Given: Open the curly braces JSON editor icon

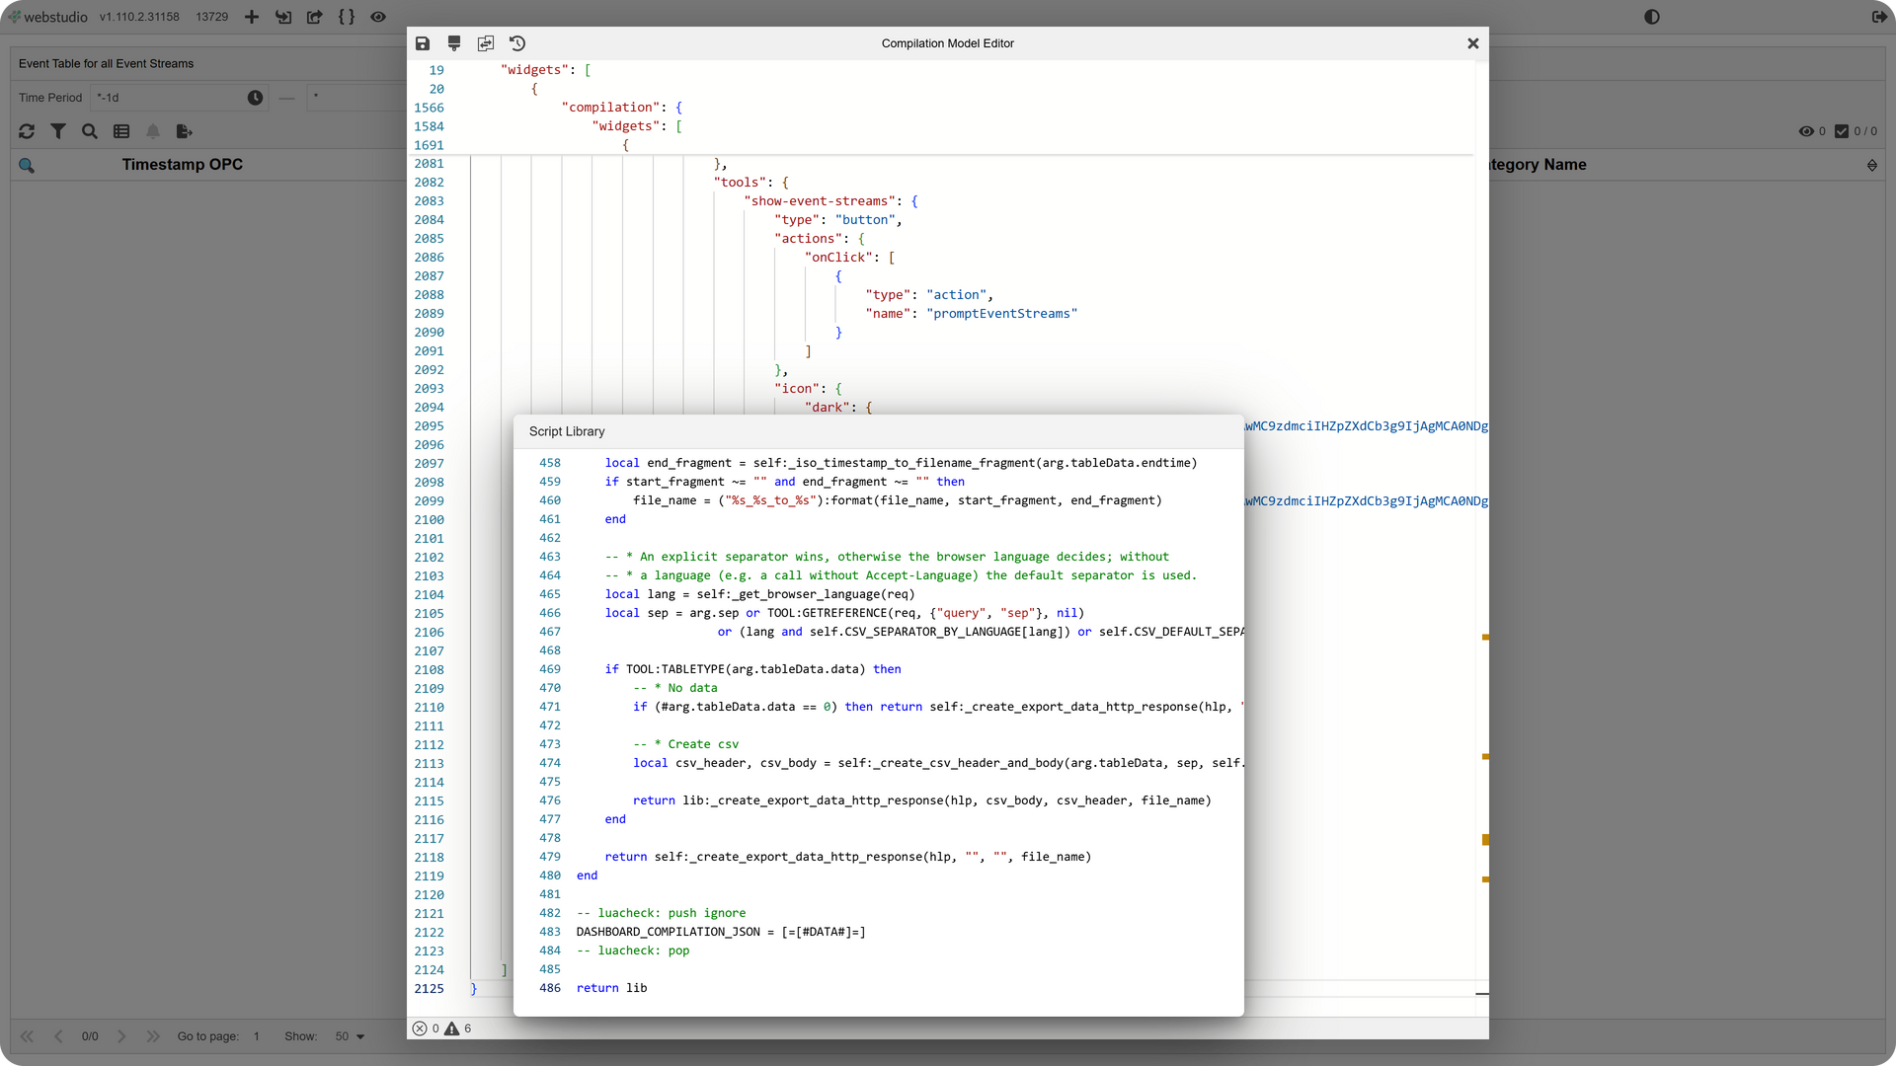Looking at the screenshot, I should pos(347,17).
